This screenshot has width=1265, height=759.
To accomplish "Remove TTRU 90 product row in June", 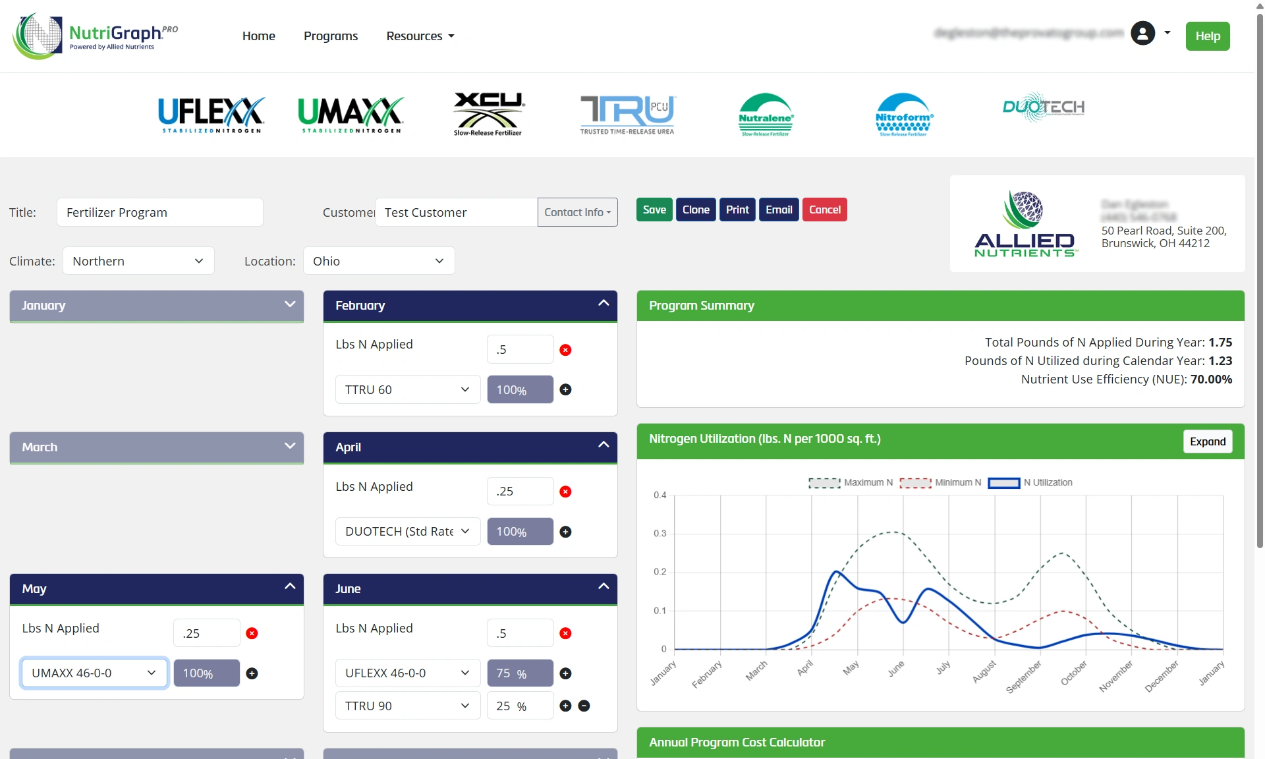I will [584, 706].
